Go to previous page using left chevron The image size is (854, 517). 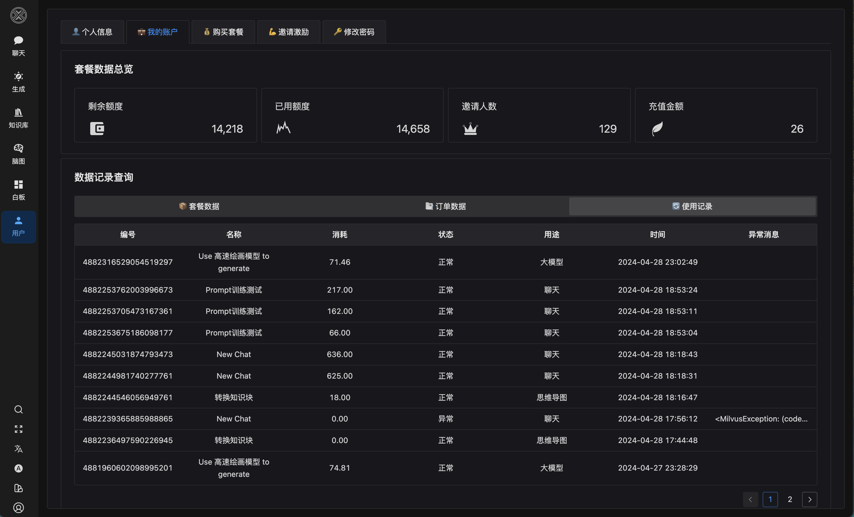pyautogui.click(x=750, y=499)
